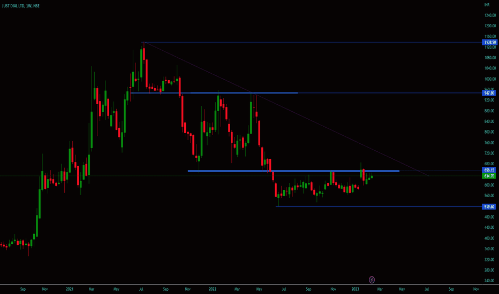The image size is (499, 294).
Task: Click the 2023 label on time axis
Action: click(355, 289)
